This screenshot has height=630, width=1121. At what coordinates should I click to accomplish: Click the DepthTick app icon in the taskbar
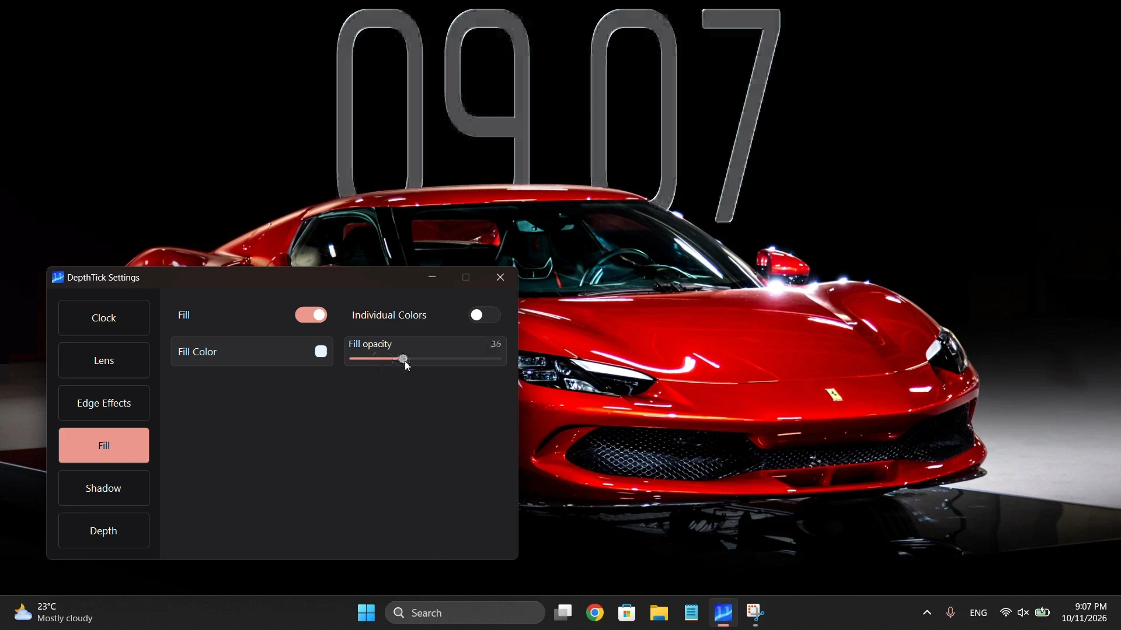pos(723,613)
